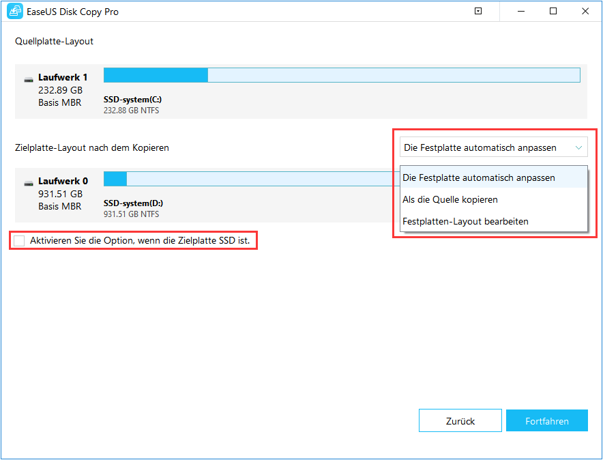The height and width of the screenshot is (460, 603).
Task: Click '232.89 GB' size under Laufwerk 1
Action: click(x=61, y=90)
